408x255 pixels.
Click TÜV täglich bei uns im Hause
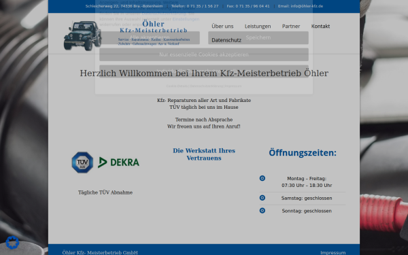[x=204, y=107]
